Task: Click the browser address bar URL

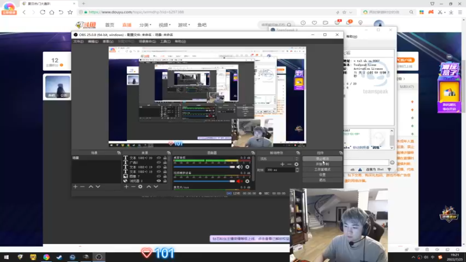Action: pyautogui.click(x=136, y=12)
